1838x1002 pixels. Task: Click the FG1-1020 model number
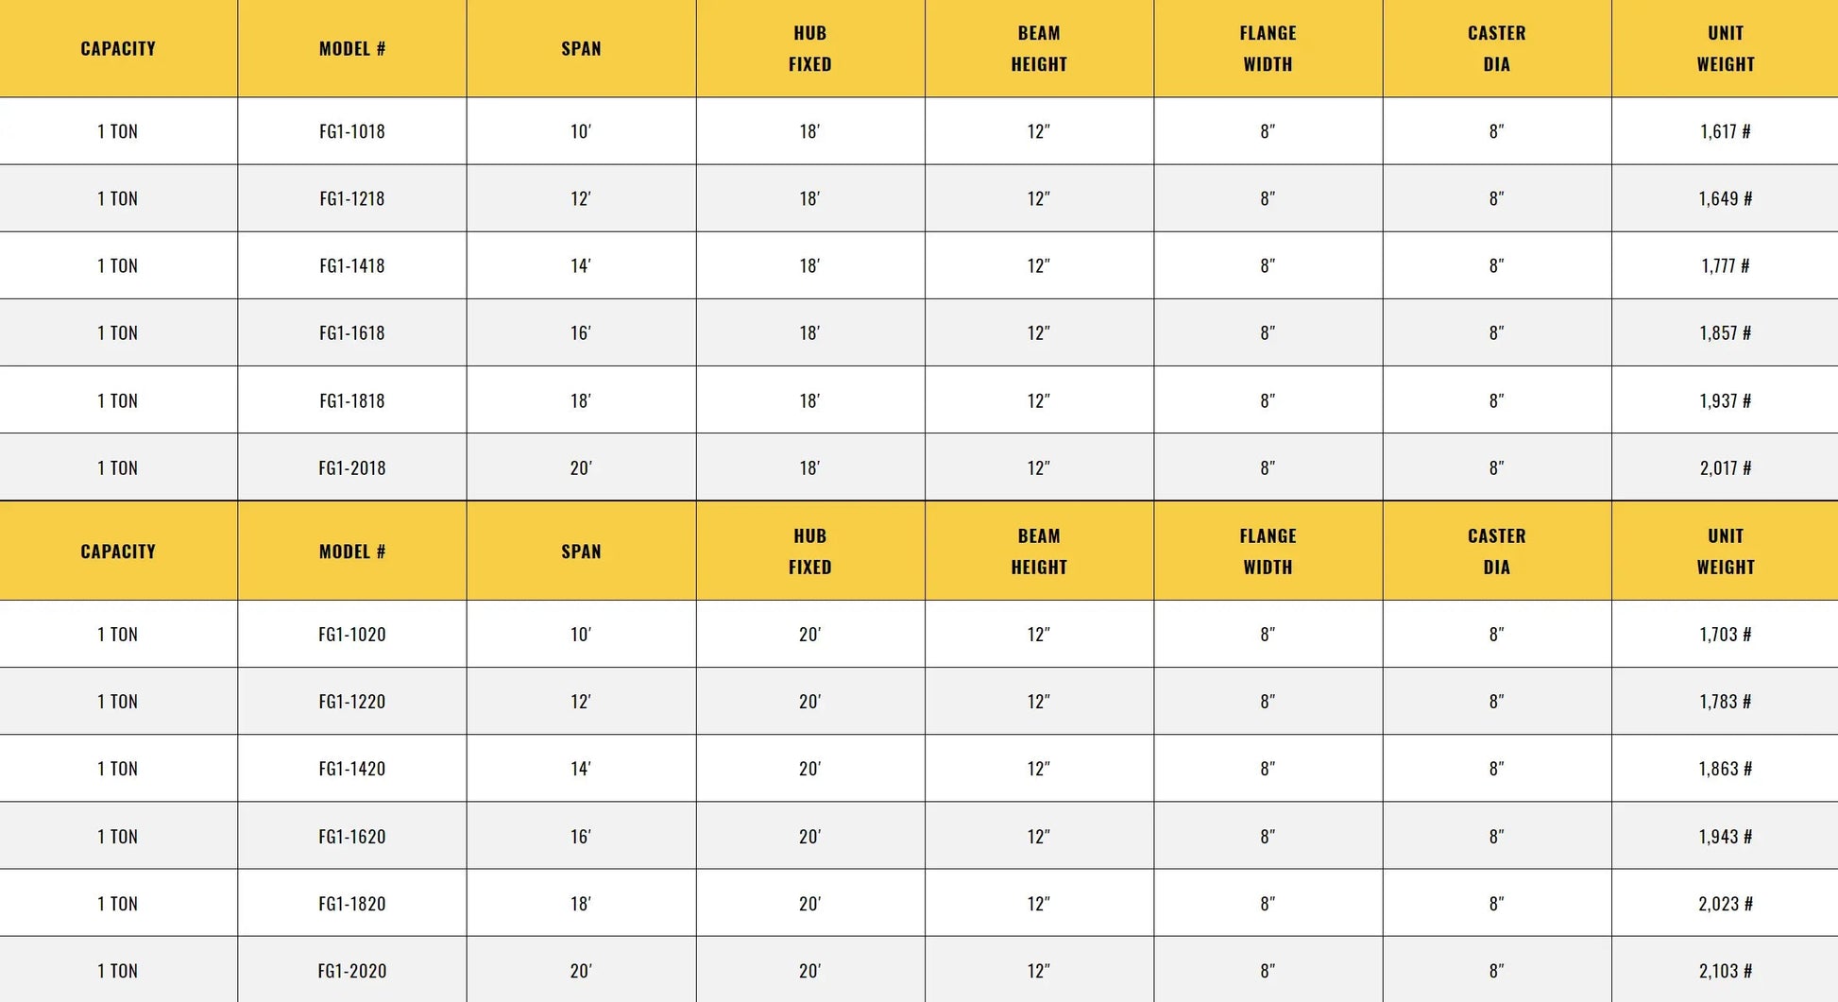click(x=351, y=635)
